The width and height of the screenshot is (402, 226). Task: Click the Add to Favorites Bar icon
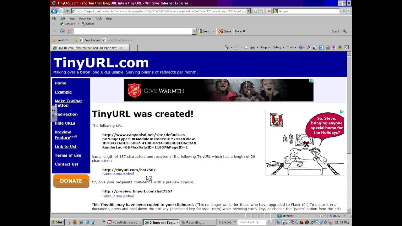pyautogui.click(x=75, y=40)
